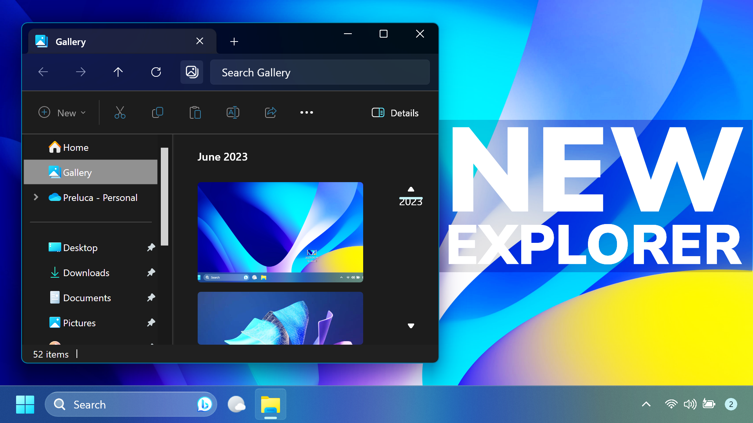This screenshot has width=753, height=423.
Task: Select Gallery in the navigation pane
Action: 91,172
